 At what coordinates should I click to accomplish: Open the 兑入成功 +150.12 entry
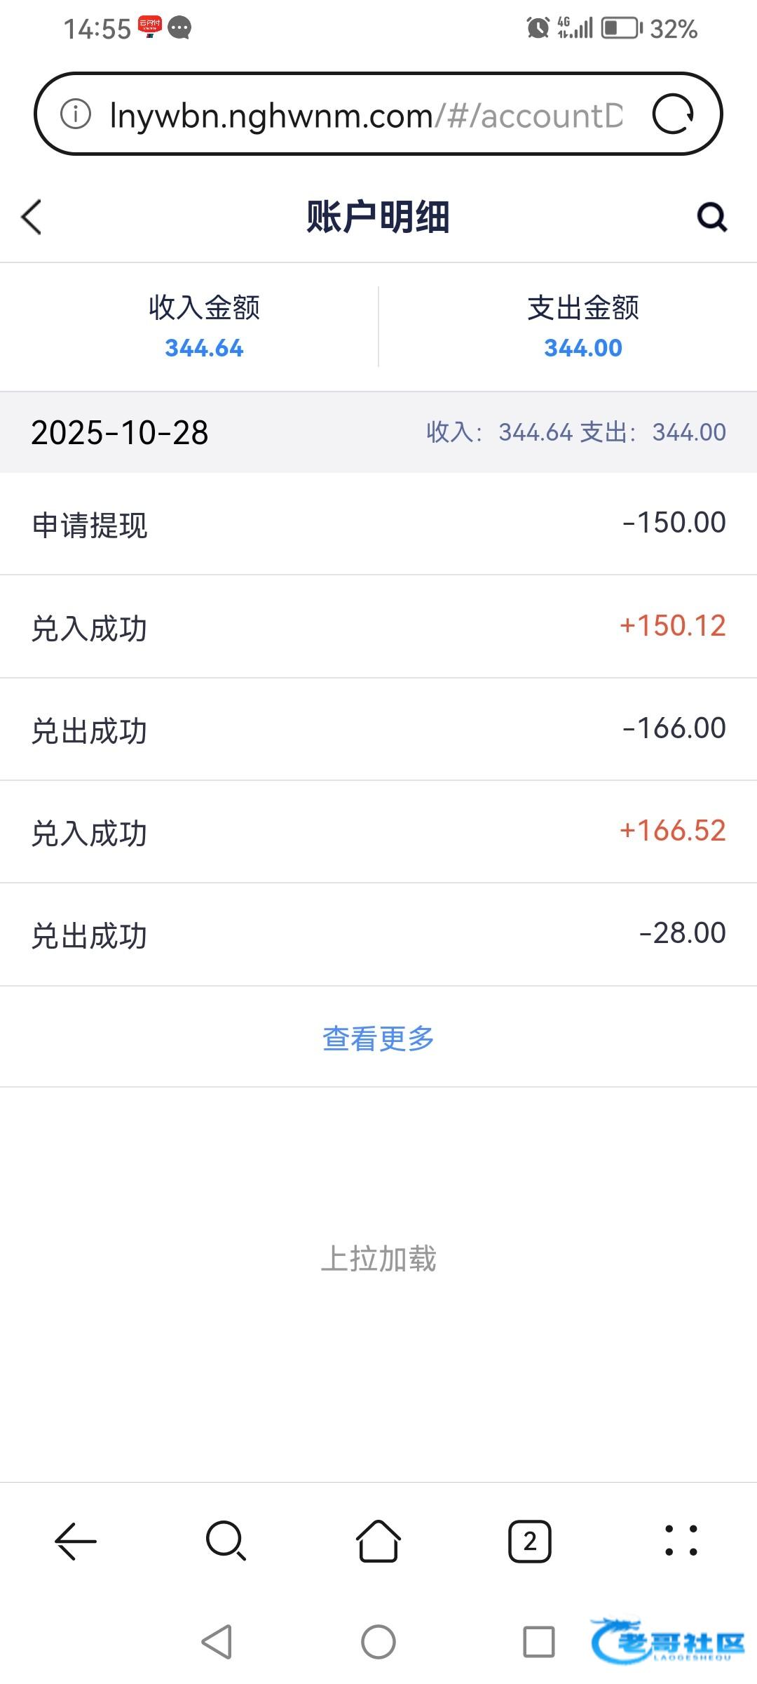[378, 627]
